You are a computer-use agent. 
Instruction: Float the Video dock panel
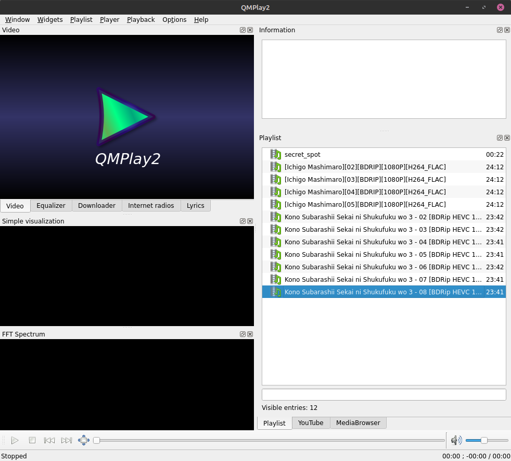coord(242,30)
